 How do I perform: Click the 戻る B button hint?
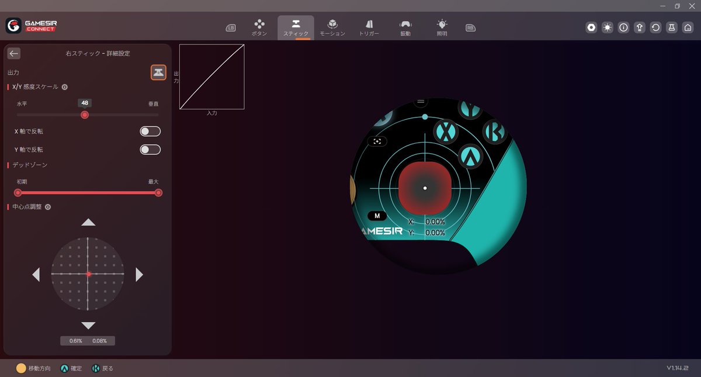pyautogui.click(x=103, y=368)
